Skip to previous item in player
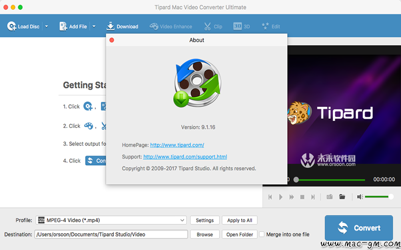Screen dimensions: 401x250 (270, 197)
